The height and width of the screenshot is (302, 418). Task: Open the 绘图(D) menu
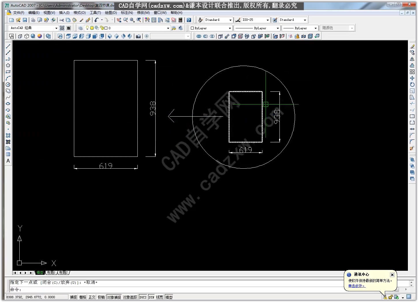click(111, 13)
